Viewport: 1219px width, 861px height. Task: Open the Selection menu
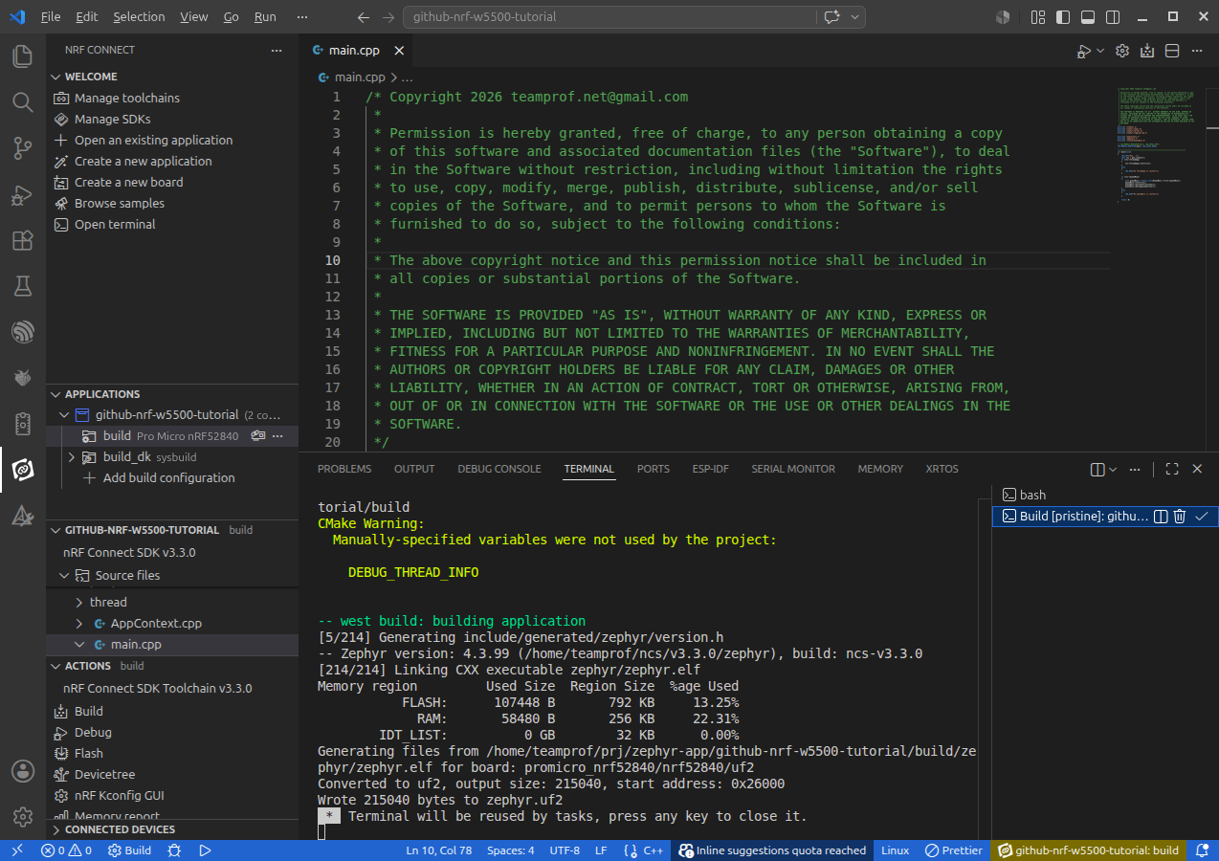pyautogui.click(x=139, y=17)
